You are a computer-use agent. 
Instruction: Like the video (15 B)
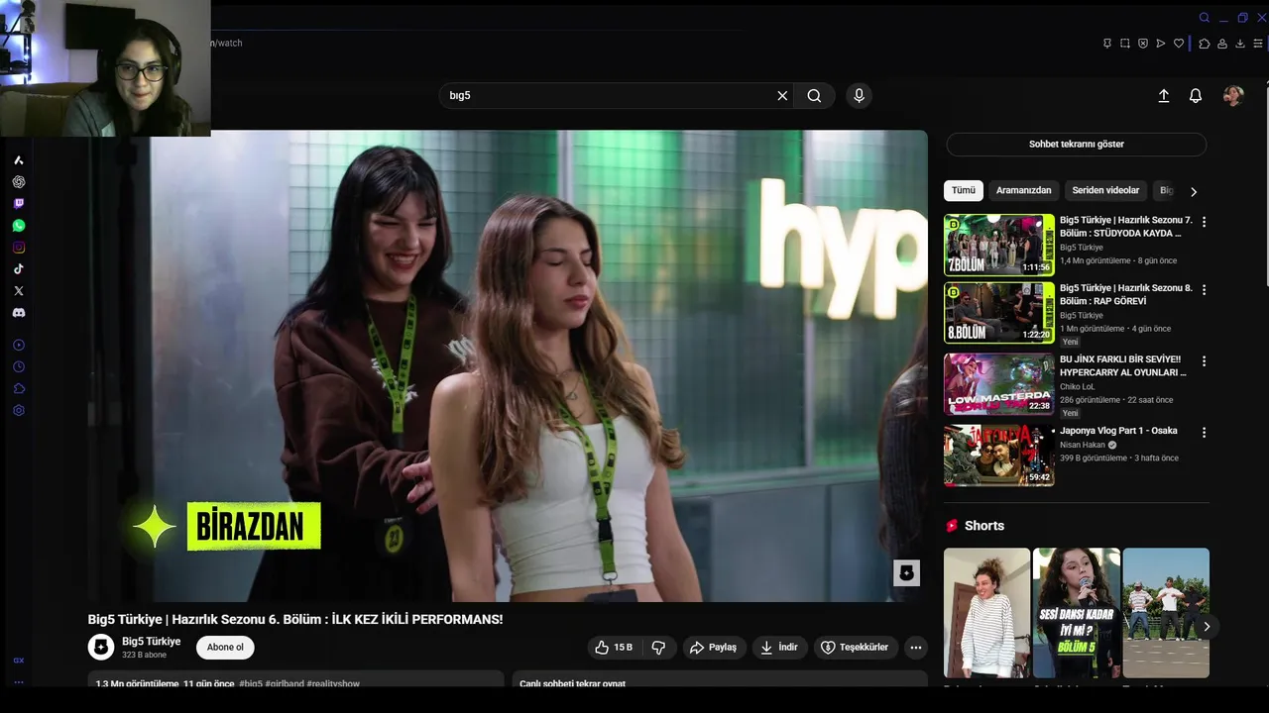[614, 648]
